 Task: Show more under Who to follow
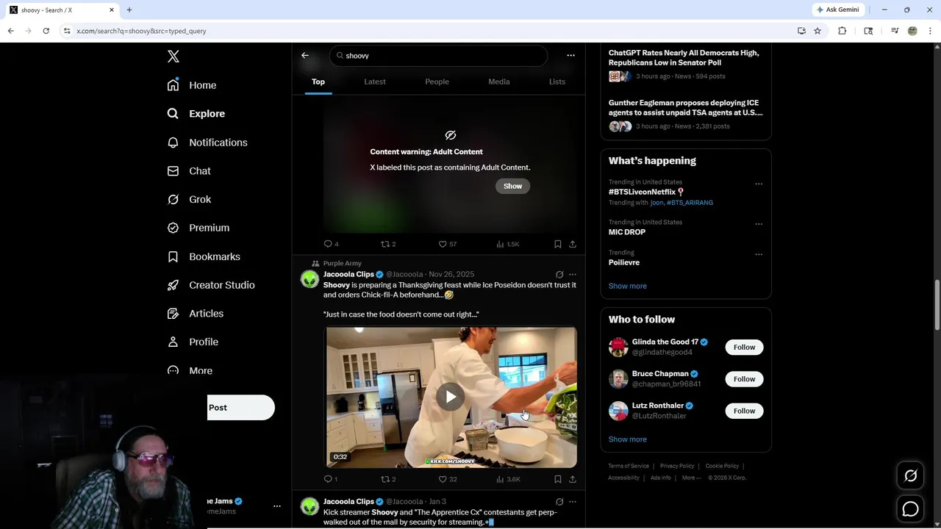pyautogui.click(x=628, y=439)
